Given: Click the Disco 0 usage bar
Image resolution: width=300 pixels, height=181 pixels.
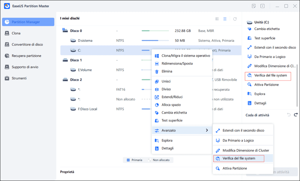Looking at the screenshot, I should pyautogui.click(x=155, y=31).
